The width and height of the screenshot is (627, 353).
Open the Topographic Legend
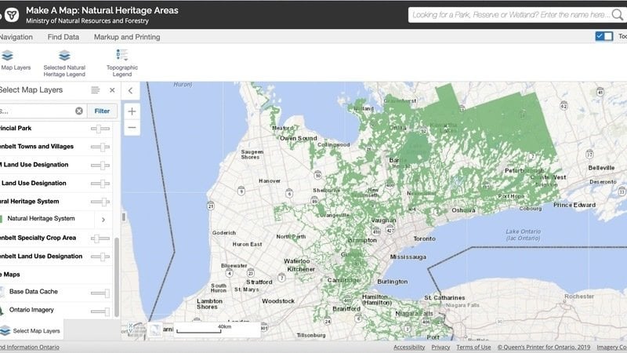122,60
